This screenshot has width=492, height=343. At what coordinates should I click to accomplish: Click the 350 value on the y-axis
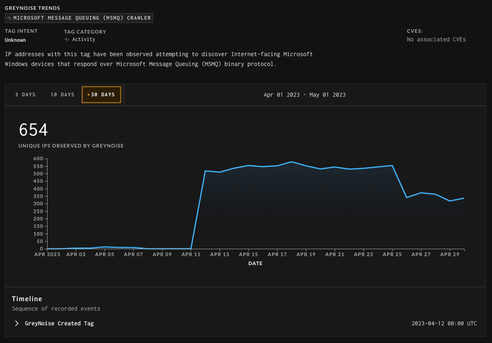(39, 196)
